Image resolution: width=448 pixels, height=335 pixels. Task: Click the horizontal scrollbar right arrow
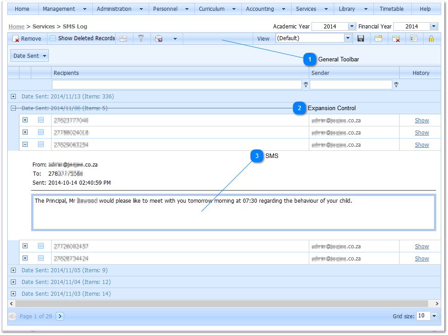pyautogui.click(x=437, y=303)
